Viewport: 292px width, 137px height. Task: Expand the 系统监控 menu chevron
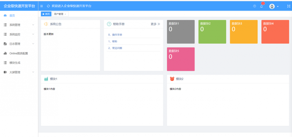pos(33,34)
